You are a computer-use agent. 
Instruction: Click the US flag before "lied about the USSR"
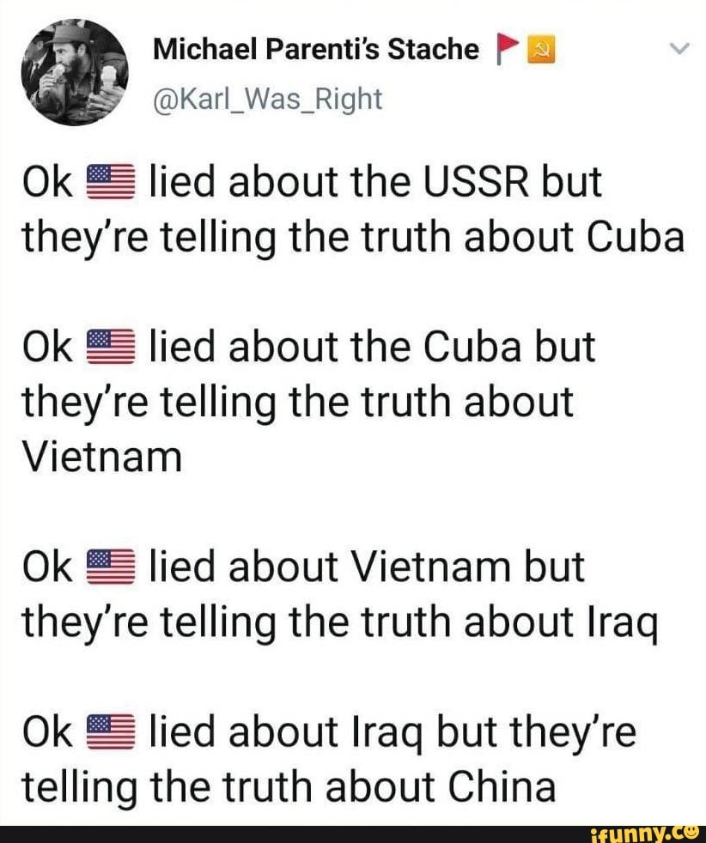coord(109,184)
